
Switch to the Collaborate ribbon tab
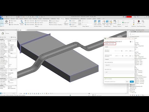53,19
